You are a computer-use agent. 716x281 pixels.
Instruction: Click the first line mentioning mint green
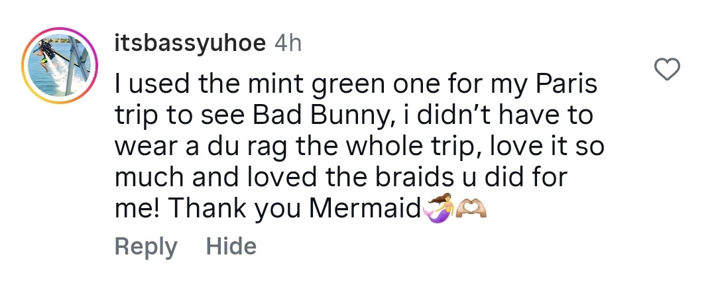(356, 85)
